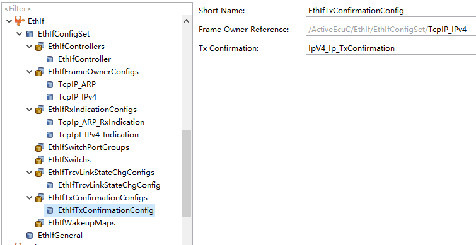Click the EthIfGeneral container icon

[30, 236]
